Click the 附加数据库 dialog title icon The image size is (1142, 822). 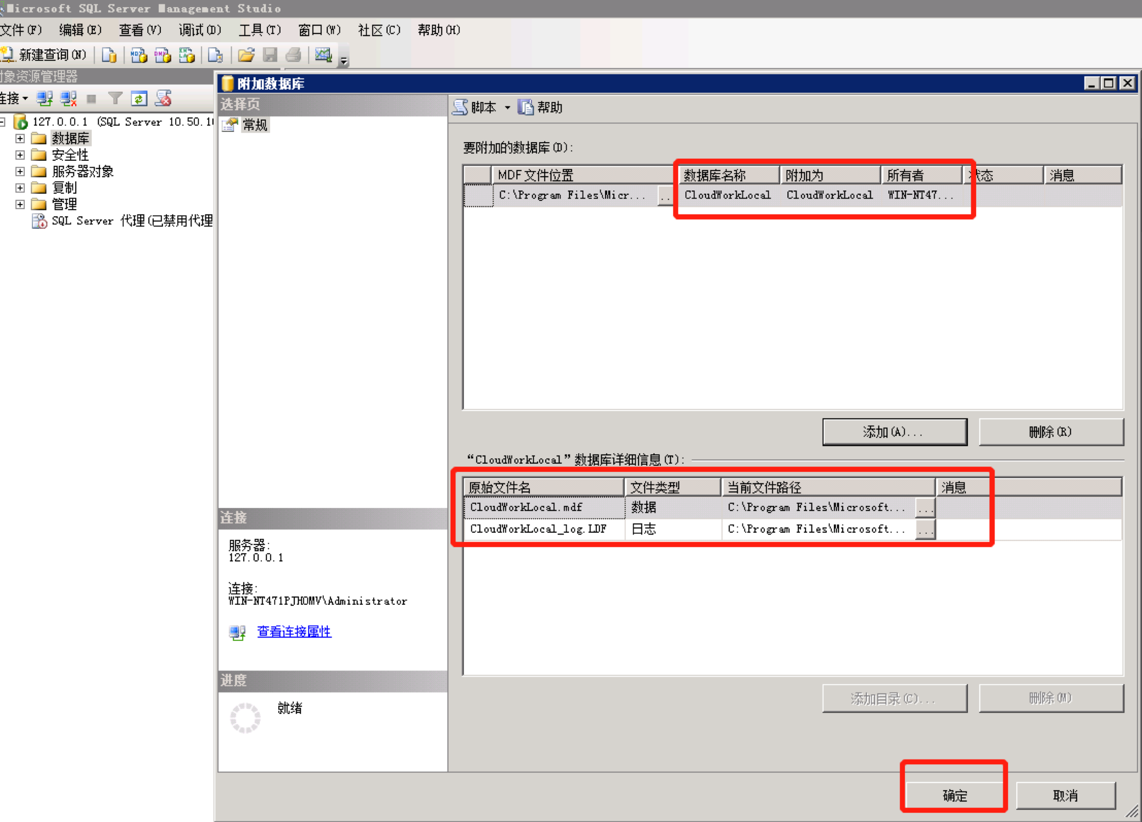[227, 83]
